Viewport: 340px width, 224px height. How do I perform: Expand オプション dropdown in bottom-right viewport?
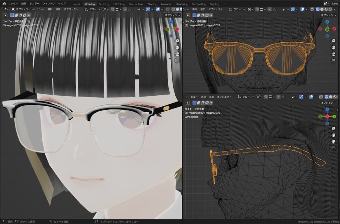pyautogui.click(x=329, y=103)
